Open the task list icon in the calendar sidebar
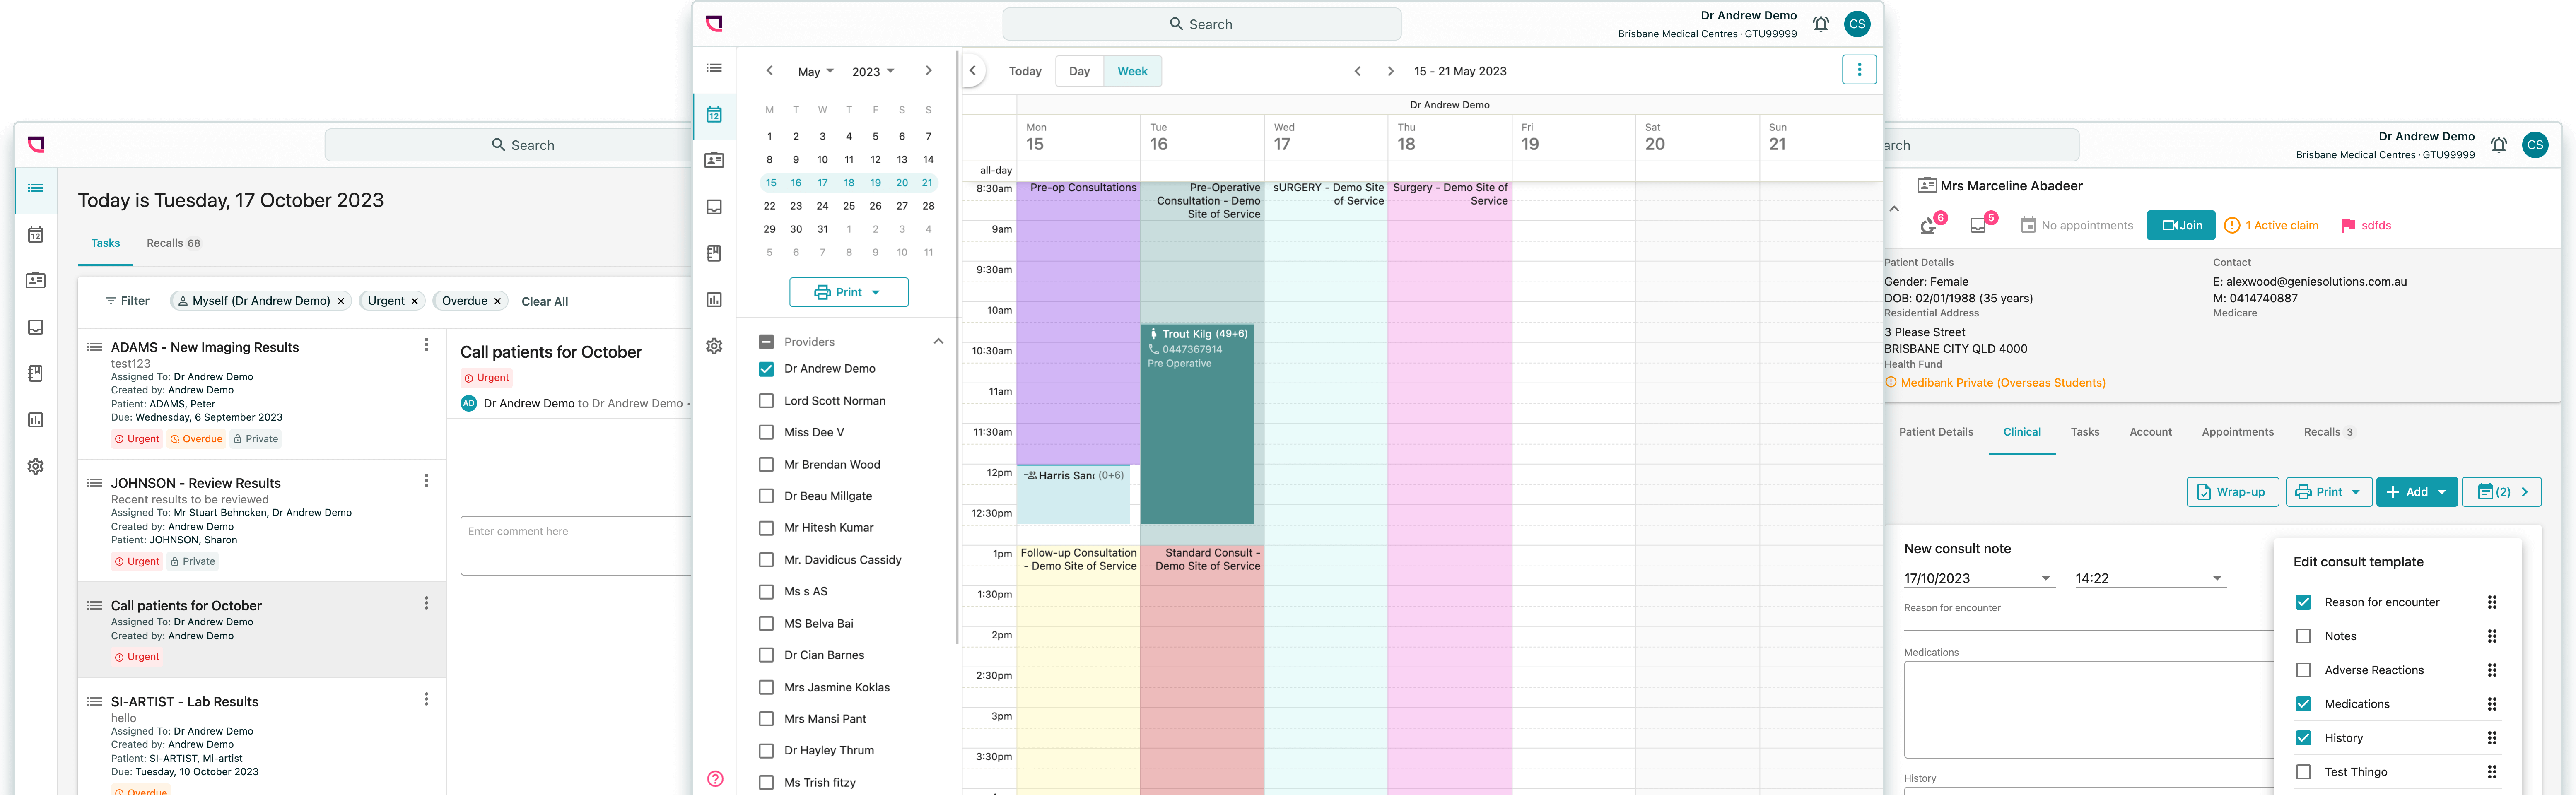 tap(714, 68)
